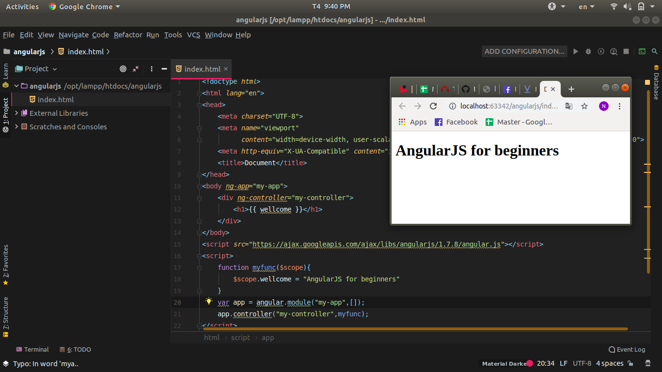Screen dimensions: 662x372
Task: Click the Add Configuration button
Action: pos(524,51)
